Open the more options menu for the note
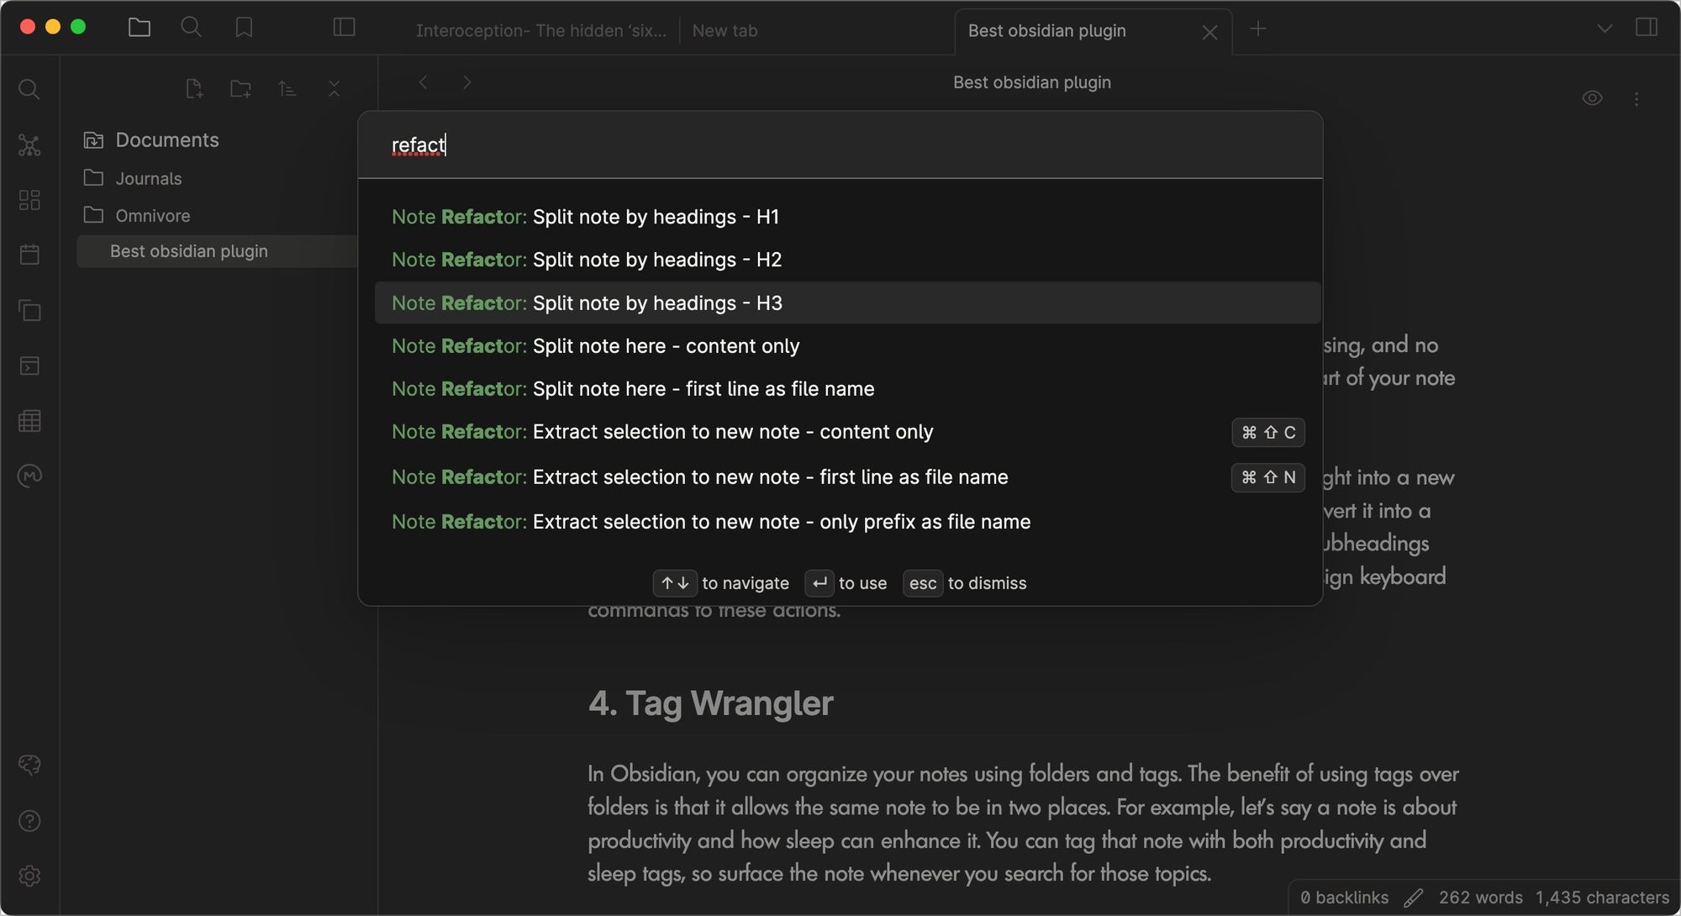This screenshot has width=1681, height=916. 1637,97
